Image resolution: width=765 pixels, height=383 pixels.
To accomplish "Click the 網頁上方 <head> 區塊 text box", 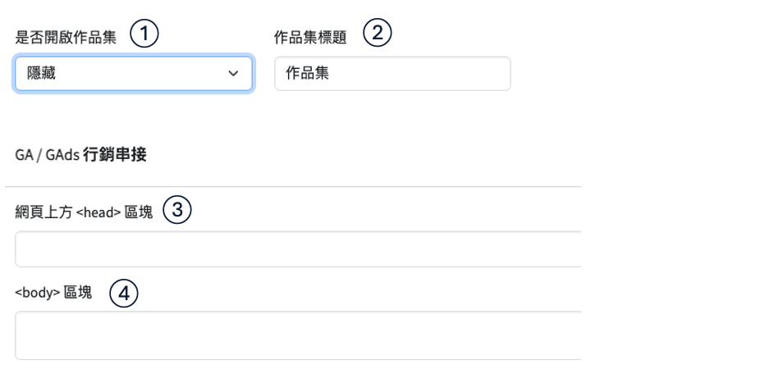I will pos(299,249).
